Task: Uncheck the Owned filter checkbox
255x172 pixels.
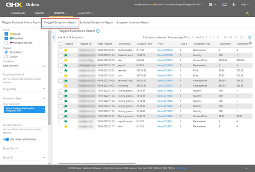Action: [x=6, y=34]
